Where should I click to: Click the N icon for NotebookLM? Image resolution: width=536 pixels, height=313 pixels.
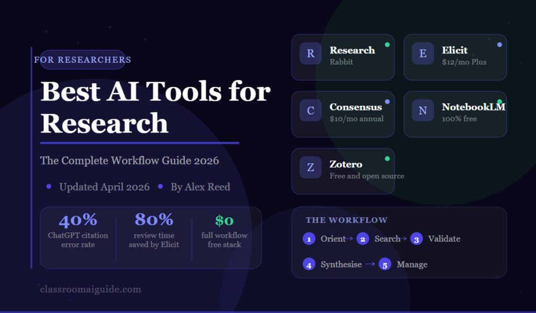coord(423,110)
